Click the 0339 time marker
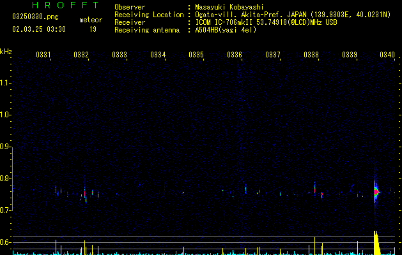Image resolution: width=402 pixels, height=255 pixels. [x=350, y=55]
